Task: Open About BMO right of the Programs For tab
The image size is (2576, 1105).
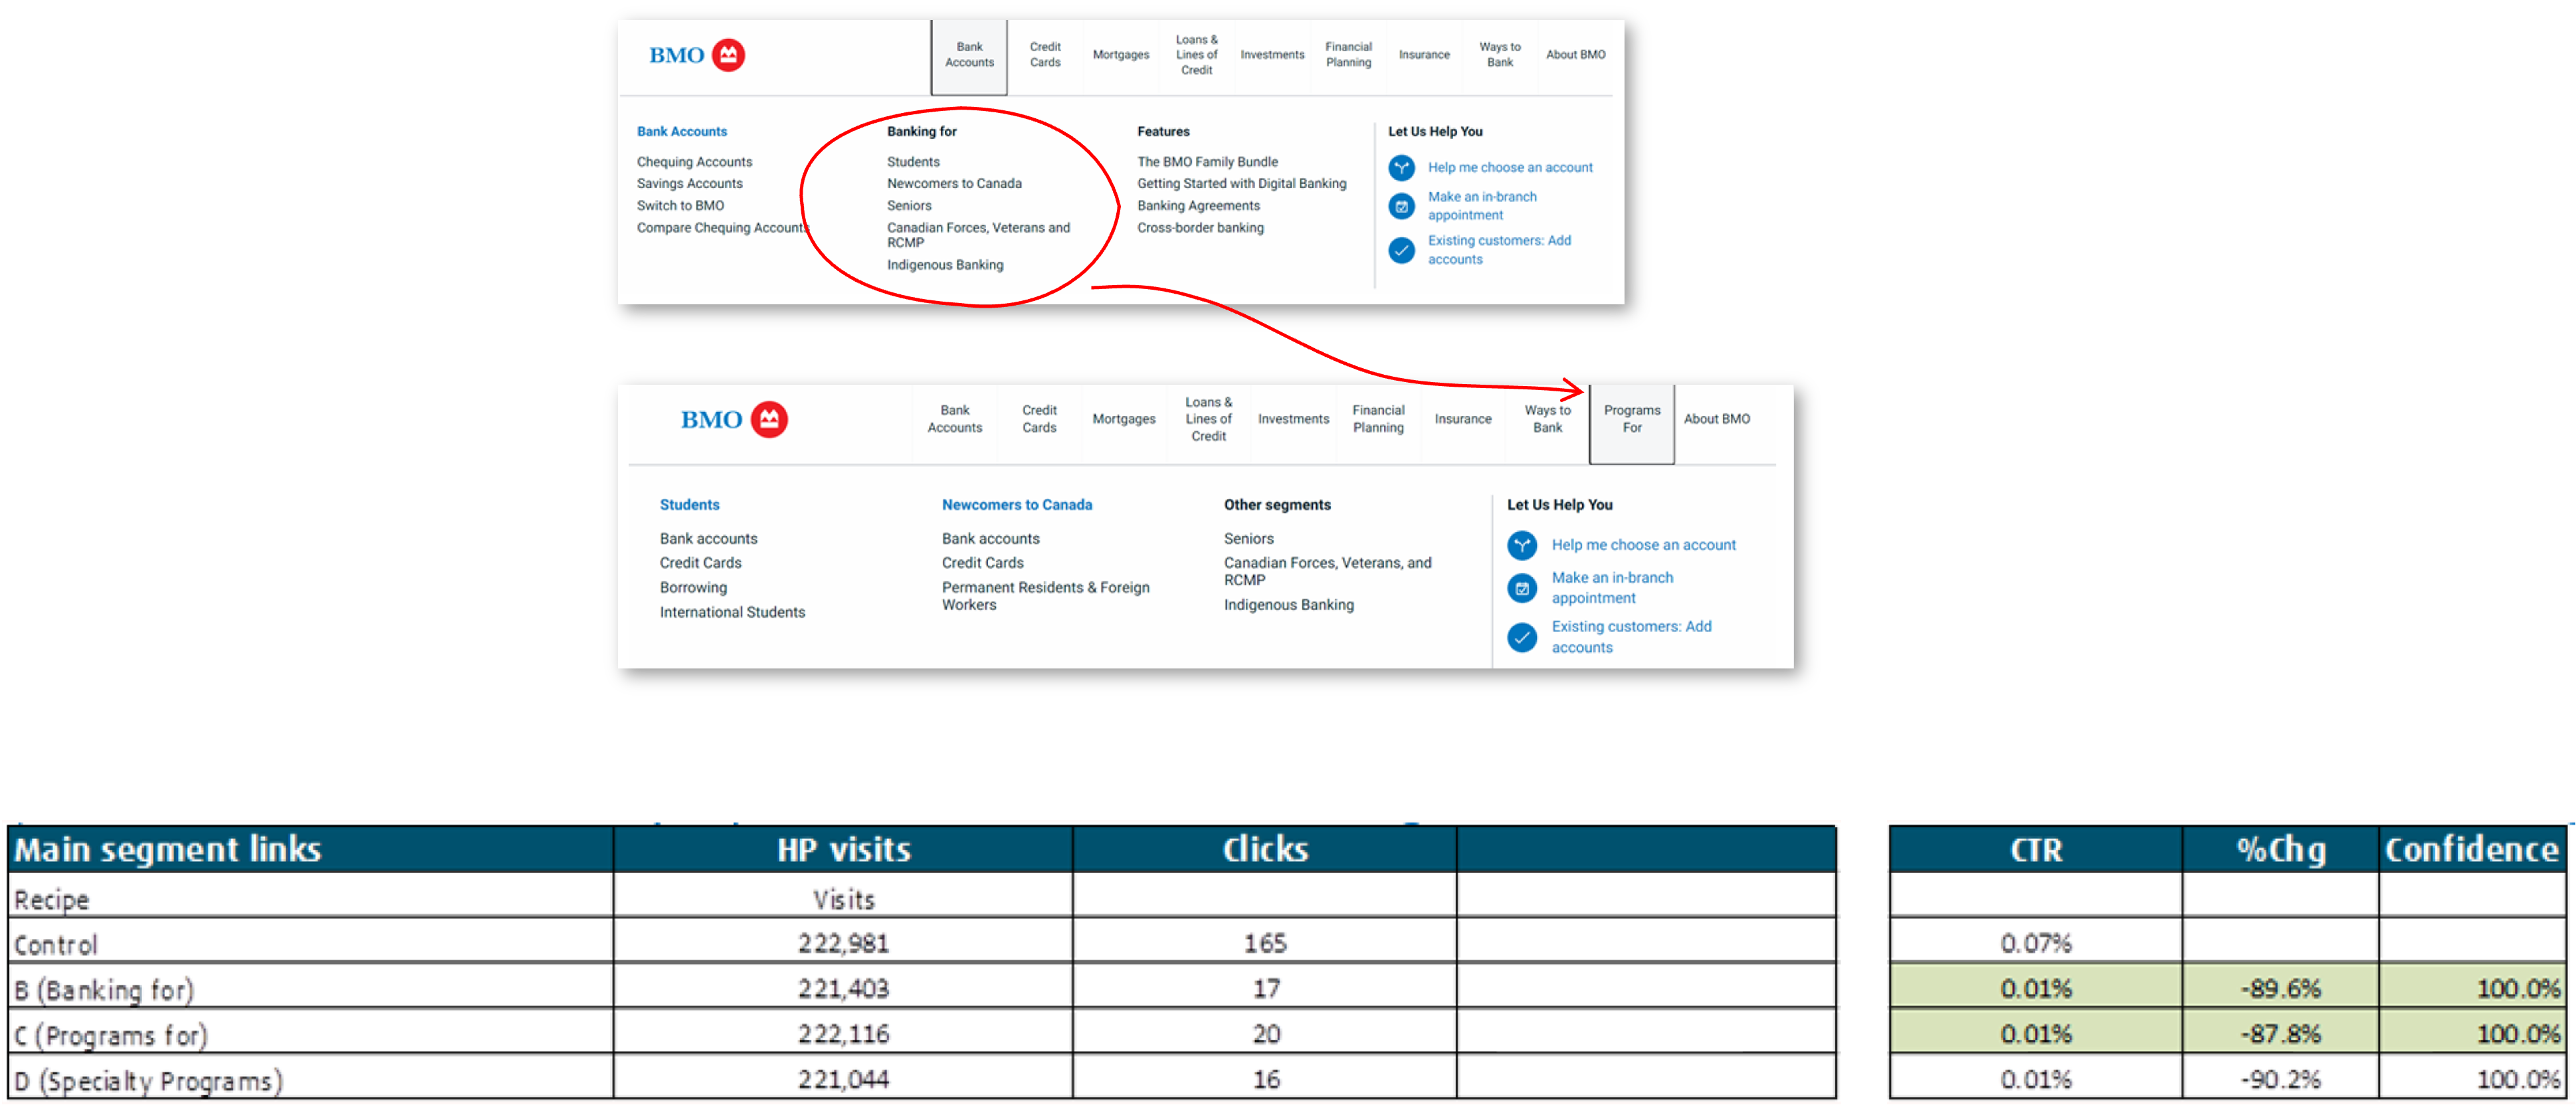Action: point(1717,419)
